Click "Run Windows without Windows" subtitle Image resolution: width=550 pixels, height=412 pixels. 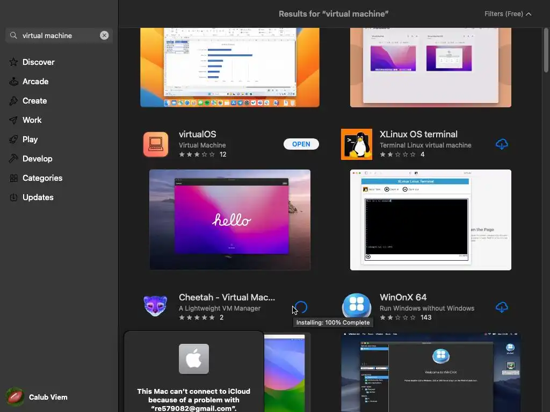click(427, 308)
